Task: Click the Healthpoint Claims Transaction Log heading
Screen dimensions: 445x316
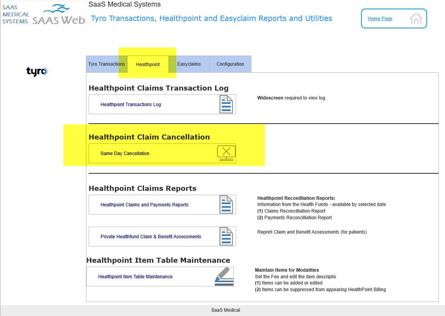Action: tap(158, 88)
